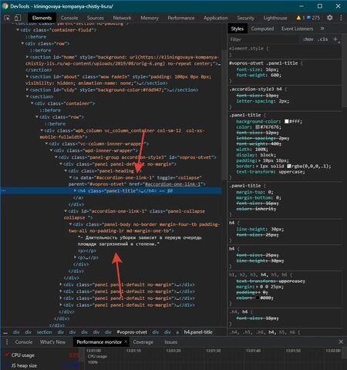Switch to the Computed styles tab
This screenshot has width=347, height=370.
coord(262,29)
